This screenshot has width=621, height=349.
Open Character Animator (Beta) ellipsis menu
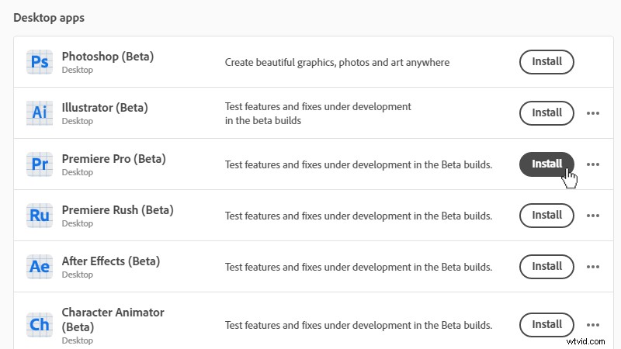click(x=593, y=325)
